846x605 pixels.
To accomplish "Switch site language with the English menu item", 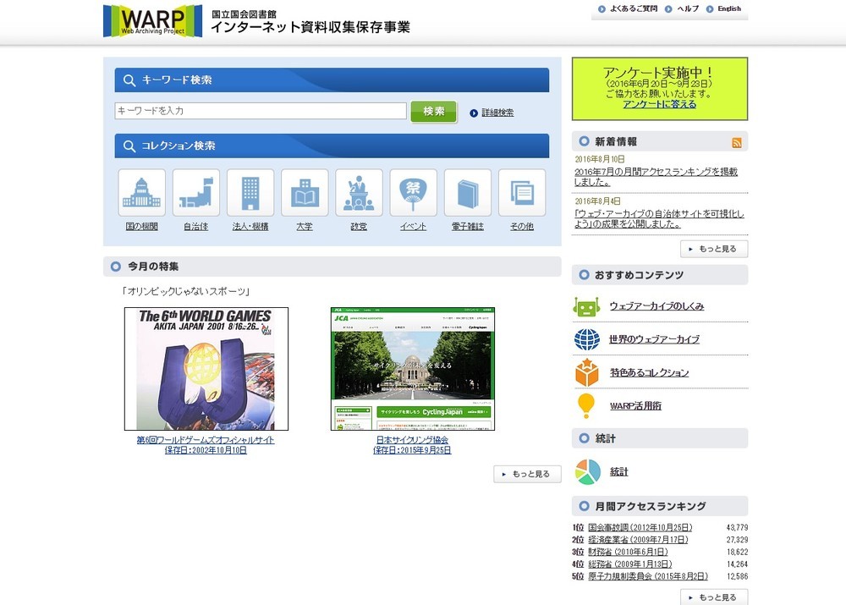I will tap(728, 8).
